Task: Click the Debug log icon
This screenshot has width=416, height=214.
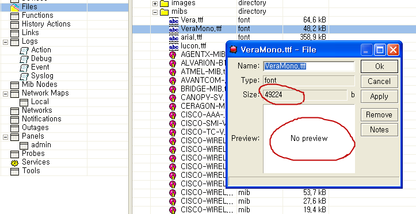Action: 24,59
